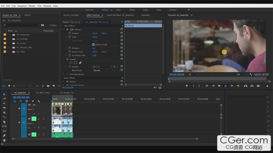Toggle the Uniform Scale checkbox
This screenshot has height=153, width=273.
click(93, 45)
